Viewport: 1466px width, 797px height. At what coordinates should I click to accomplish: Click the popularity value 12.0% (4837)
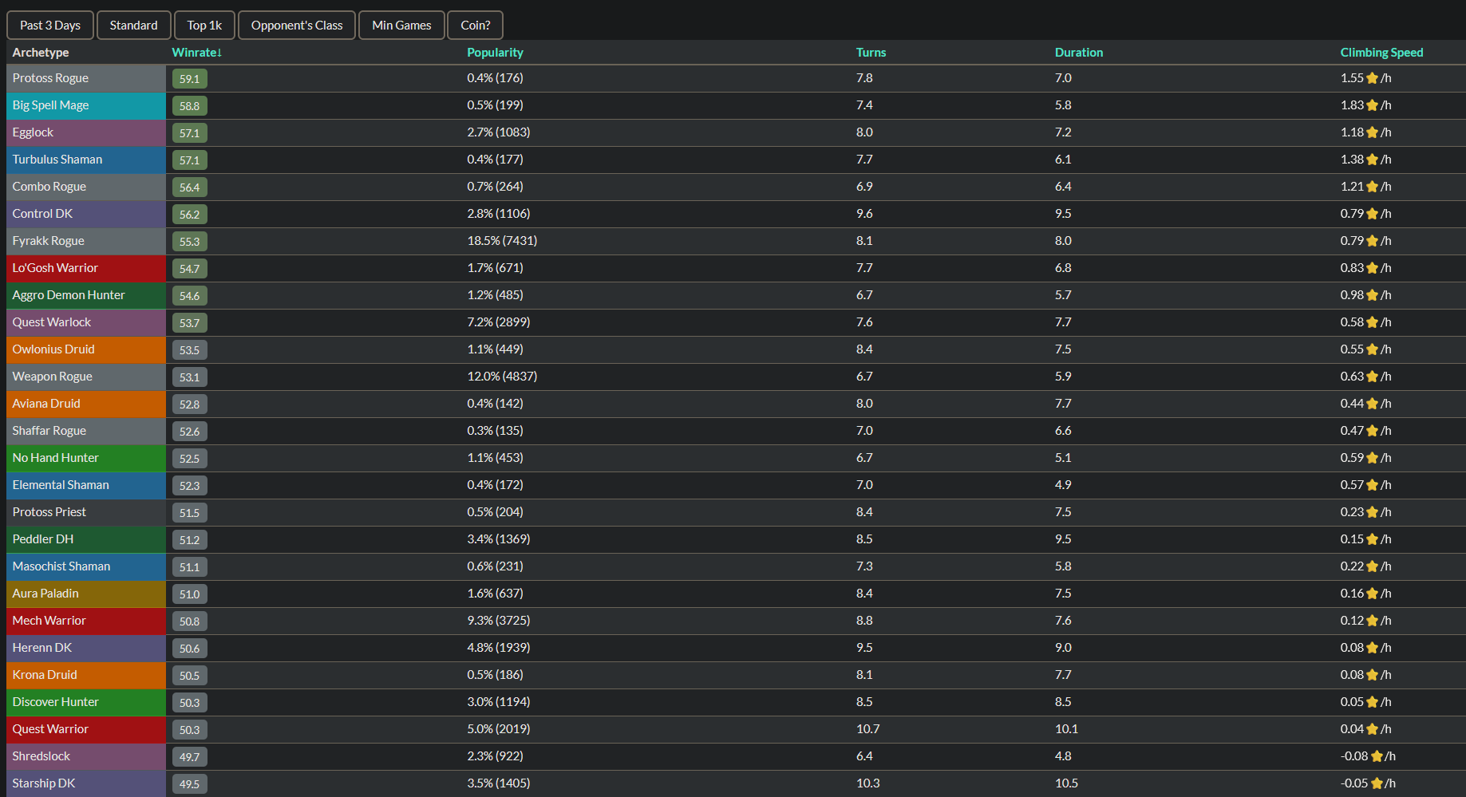pos(502,377)
